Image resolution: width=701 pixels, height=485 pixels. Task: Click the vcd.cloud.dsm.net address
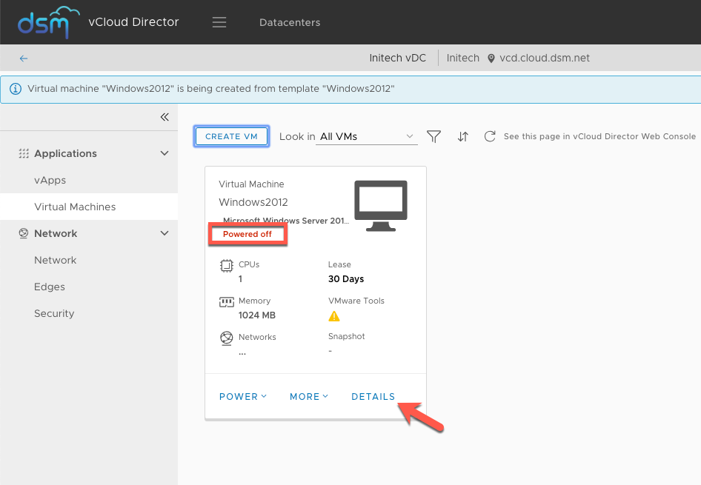pyautogui.click(x=545, y=58)
